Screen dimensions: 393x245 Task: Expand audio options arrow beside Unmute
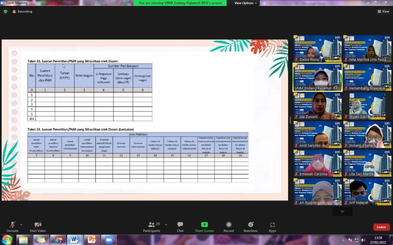pos(21,225)
